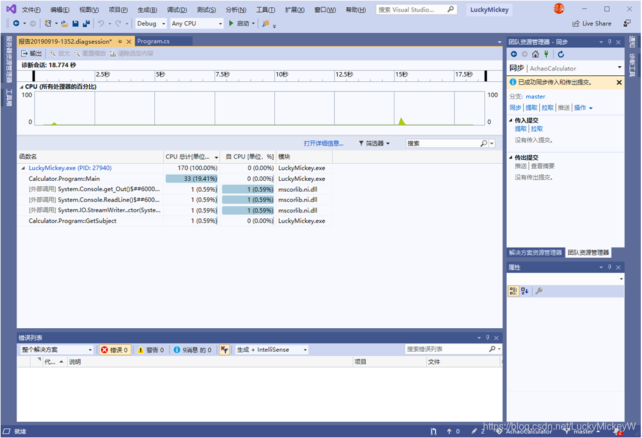Click the pull (拉取) link beside fetch
This screenshot has height=438, width=642.
coord(547,107)
